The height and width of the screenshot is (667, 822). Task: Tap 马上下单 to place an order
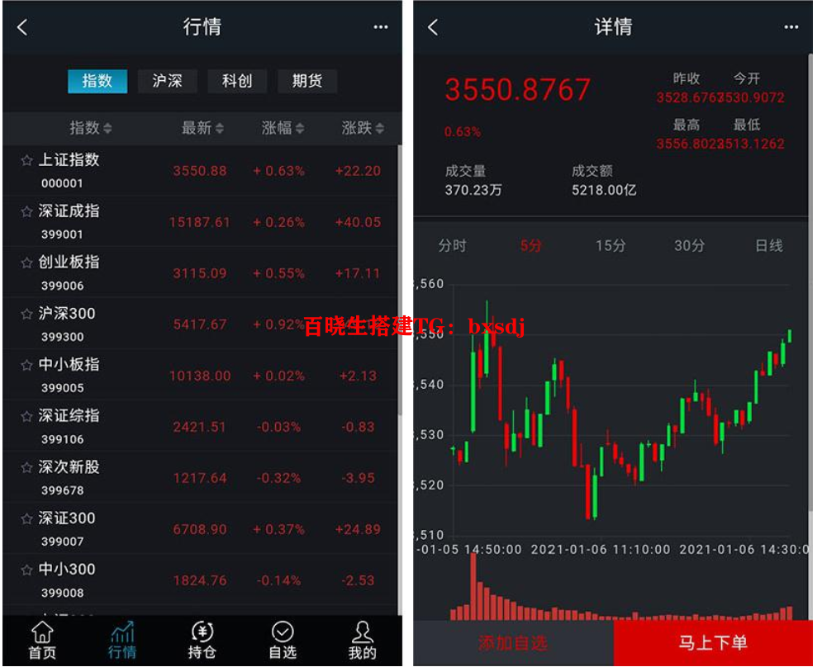(713, 643)
